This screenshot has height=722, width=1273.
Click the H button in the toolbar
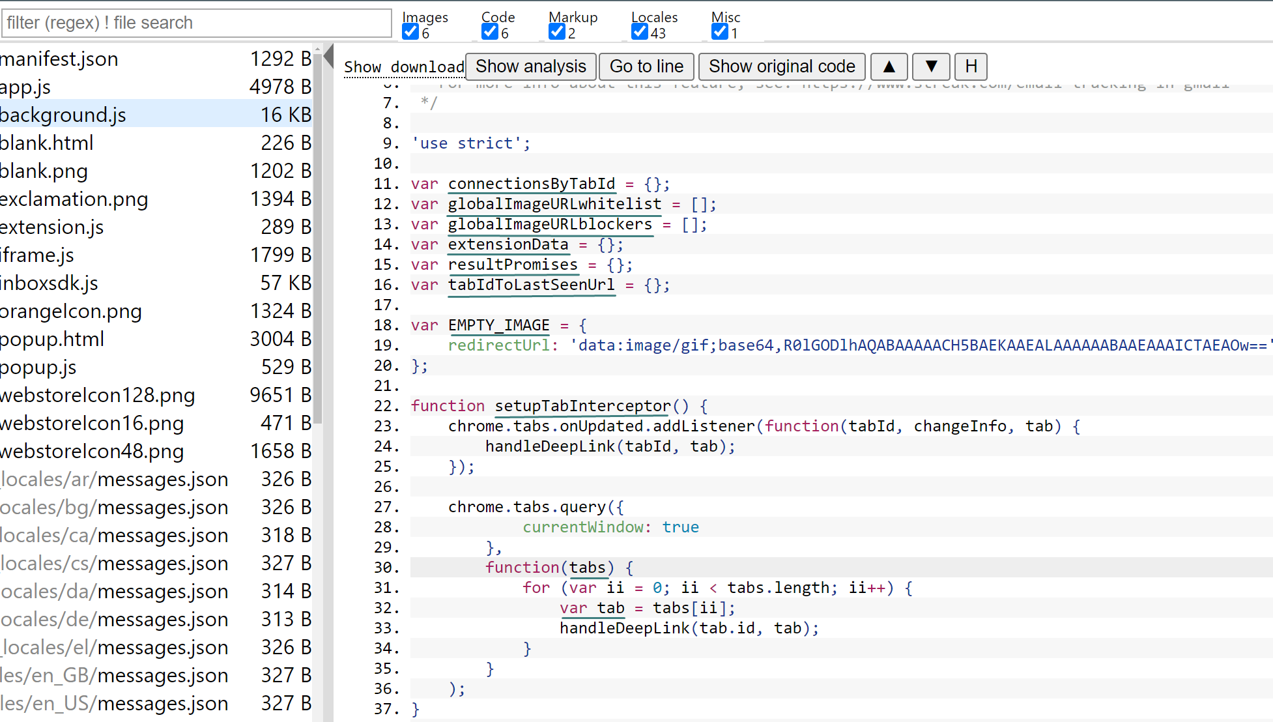point(971,66)
